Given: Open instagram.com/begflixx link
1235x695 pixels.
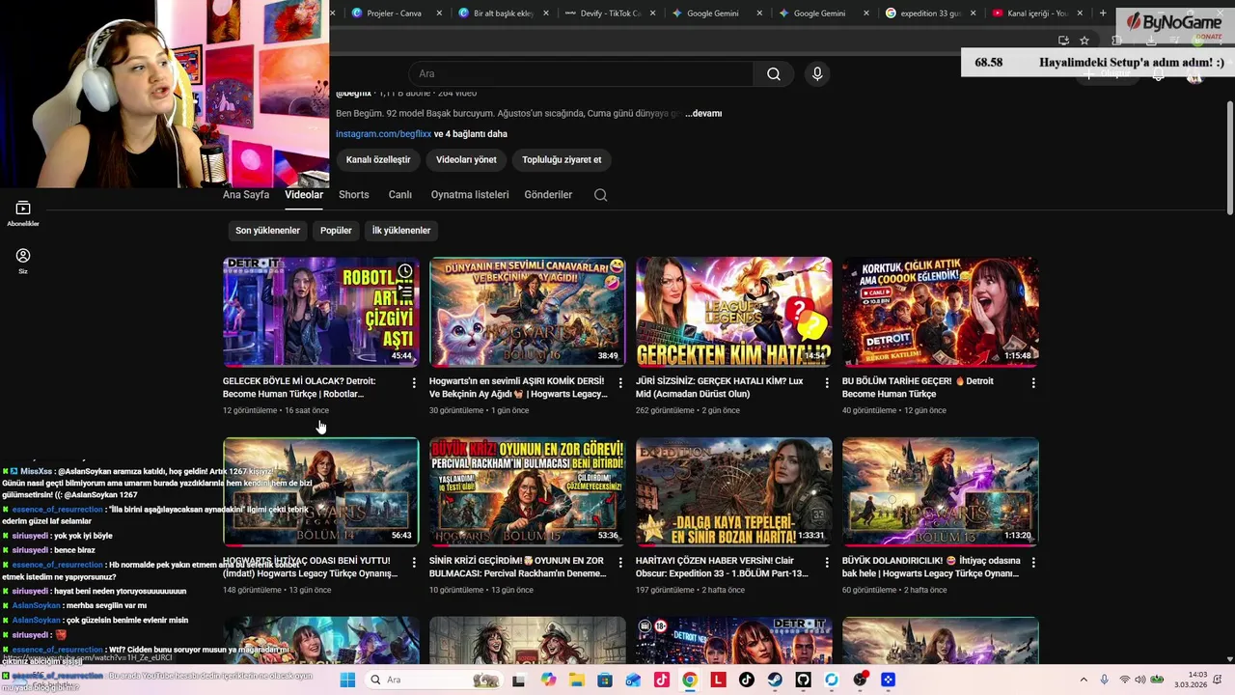Looking at the screenshot, I should click(383, 134).
